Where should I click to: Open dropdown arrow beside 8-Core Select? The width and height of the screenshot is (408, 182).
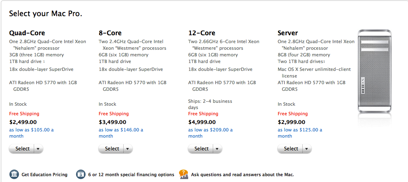pyautogui.click(x=127, y=149)
